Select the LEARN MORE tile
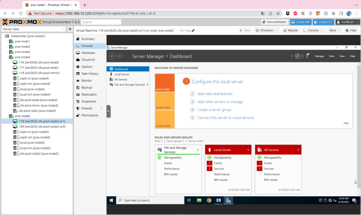The width and height of the screenshot is (361, 215). pyautogui.click(x=165, y=119)
